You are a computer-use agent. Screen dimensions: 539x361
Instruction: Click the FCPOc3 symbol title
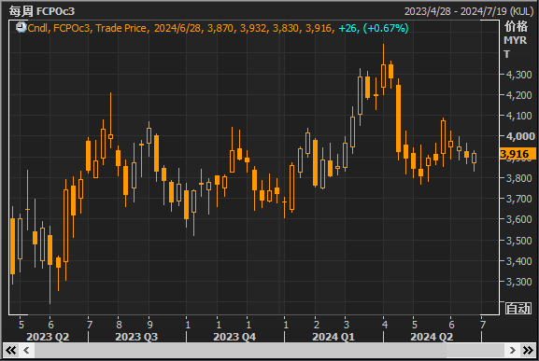coord(55,11)
